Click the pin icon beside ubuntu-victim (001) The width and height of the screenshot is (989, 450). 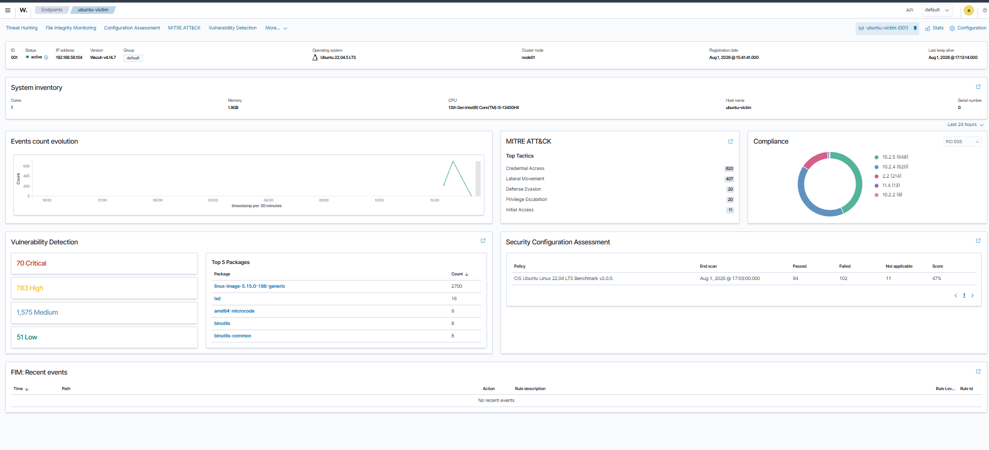click(915, 28)
